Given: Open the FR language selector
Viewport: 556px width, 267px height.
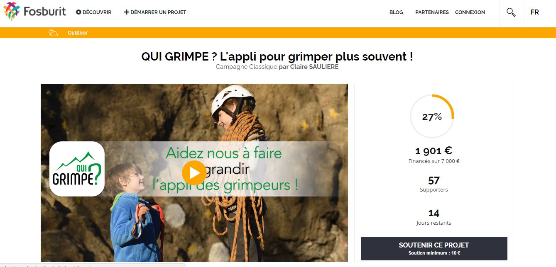Looking at the screenshot, I should (535, 12).
